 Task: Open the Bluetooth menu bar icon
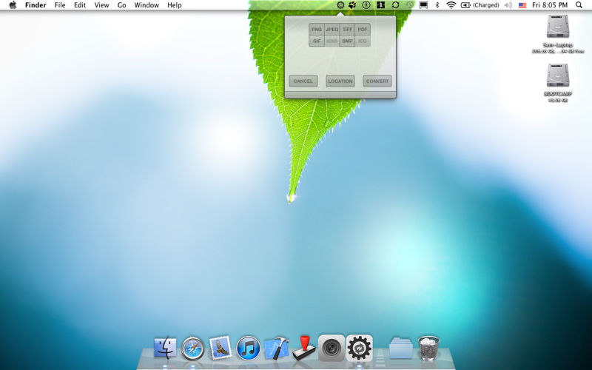pyautogui.click(x=437, y=5)
